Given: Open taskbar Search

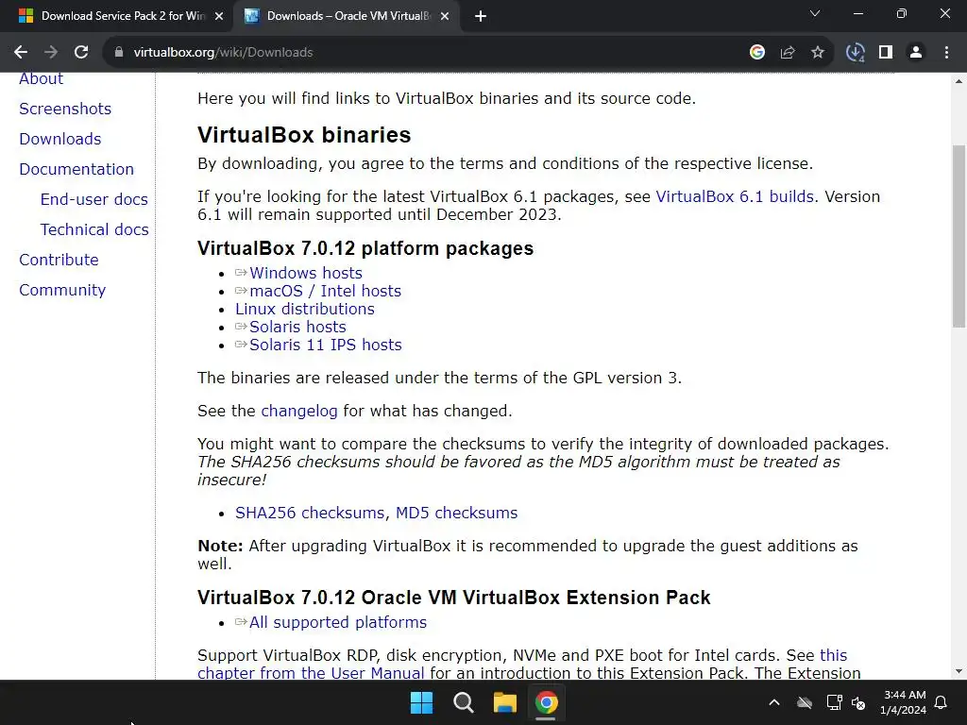Looking at the screenshot, I should (463, 702).
